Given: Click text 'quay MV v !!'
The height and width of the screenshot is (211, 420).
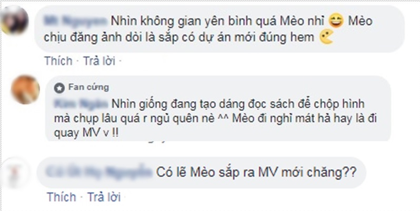Looking at the screenshot, I should coord(86,133).
